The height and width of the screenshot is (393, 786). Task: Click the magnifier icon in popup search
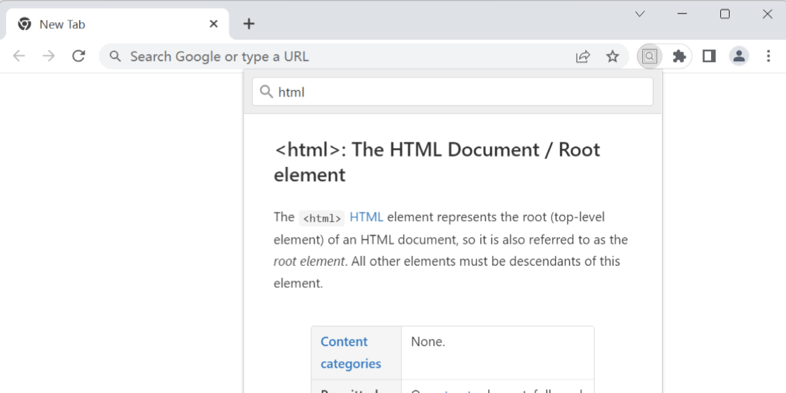point(267,92)
